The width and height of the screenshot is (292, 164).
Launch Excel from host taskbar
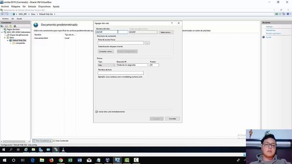70,160
